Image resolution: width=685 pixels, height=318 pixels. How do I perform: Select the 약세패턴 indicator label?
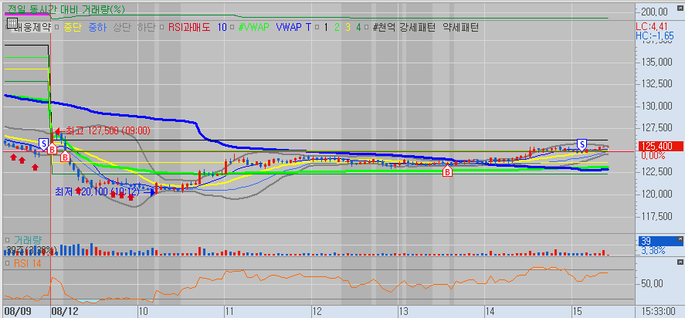coord(460,28)
